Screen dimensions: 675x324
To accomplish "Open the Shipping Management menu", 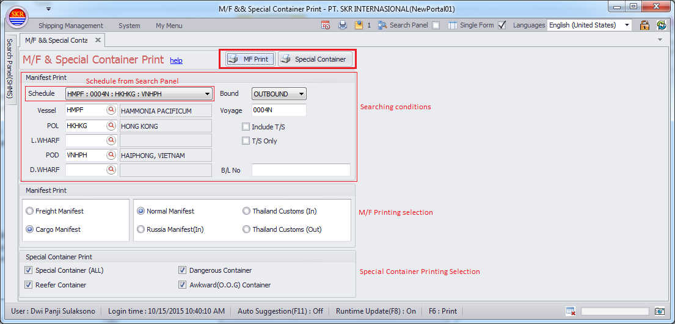I will (71, 26).
